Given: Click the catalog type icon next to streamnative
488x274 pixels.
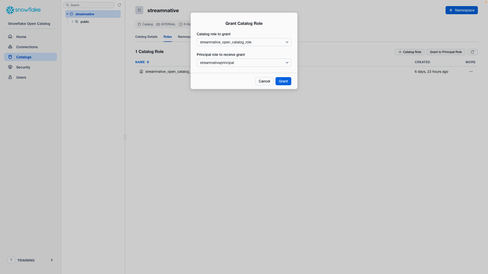Looking at the screenshot, I should 71,14.
